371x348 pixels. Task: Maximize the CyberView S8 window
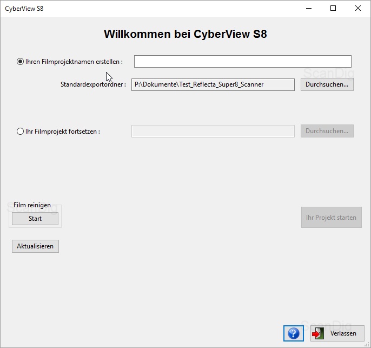[x=333, y=8]
